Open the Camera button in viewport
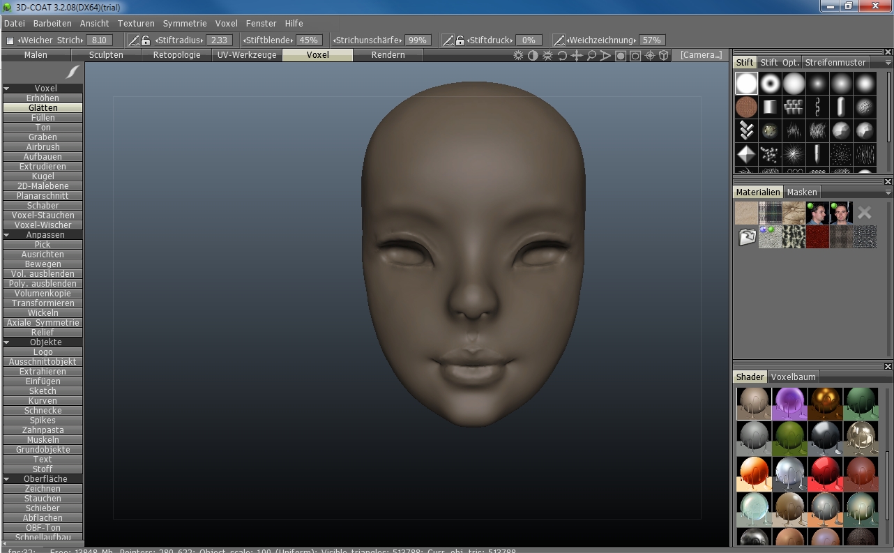The image size is (894, 553). (701, 55)
